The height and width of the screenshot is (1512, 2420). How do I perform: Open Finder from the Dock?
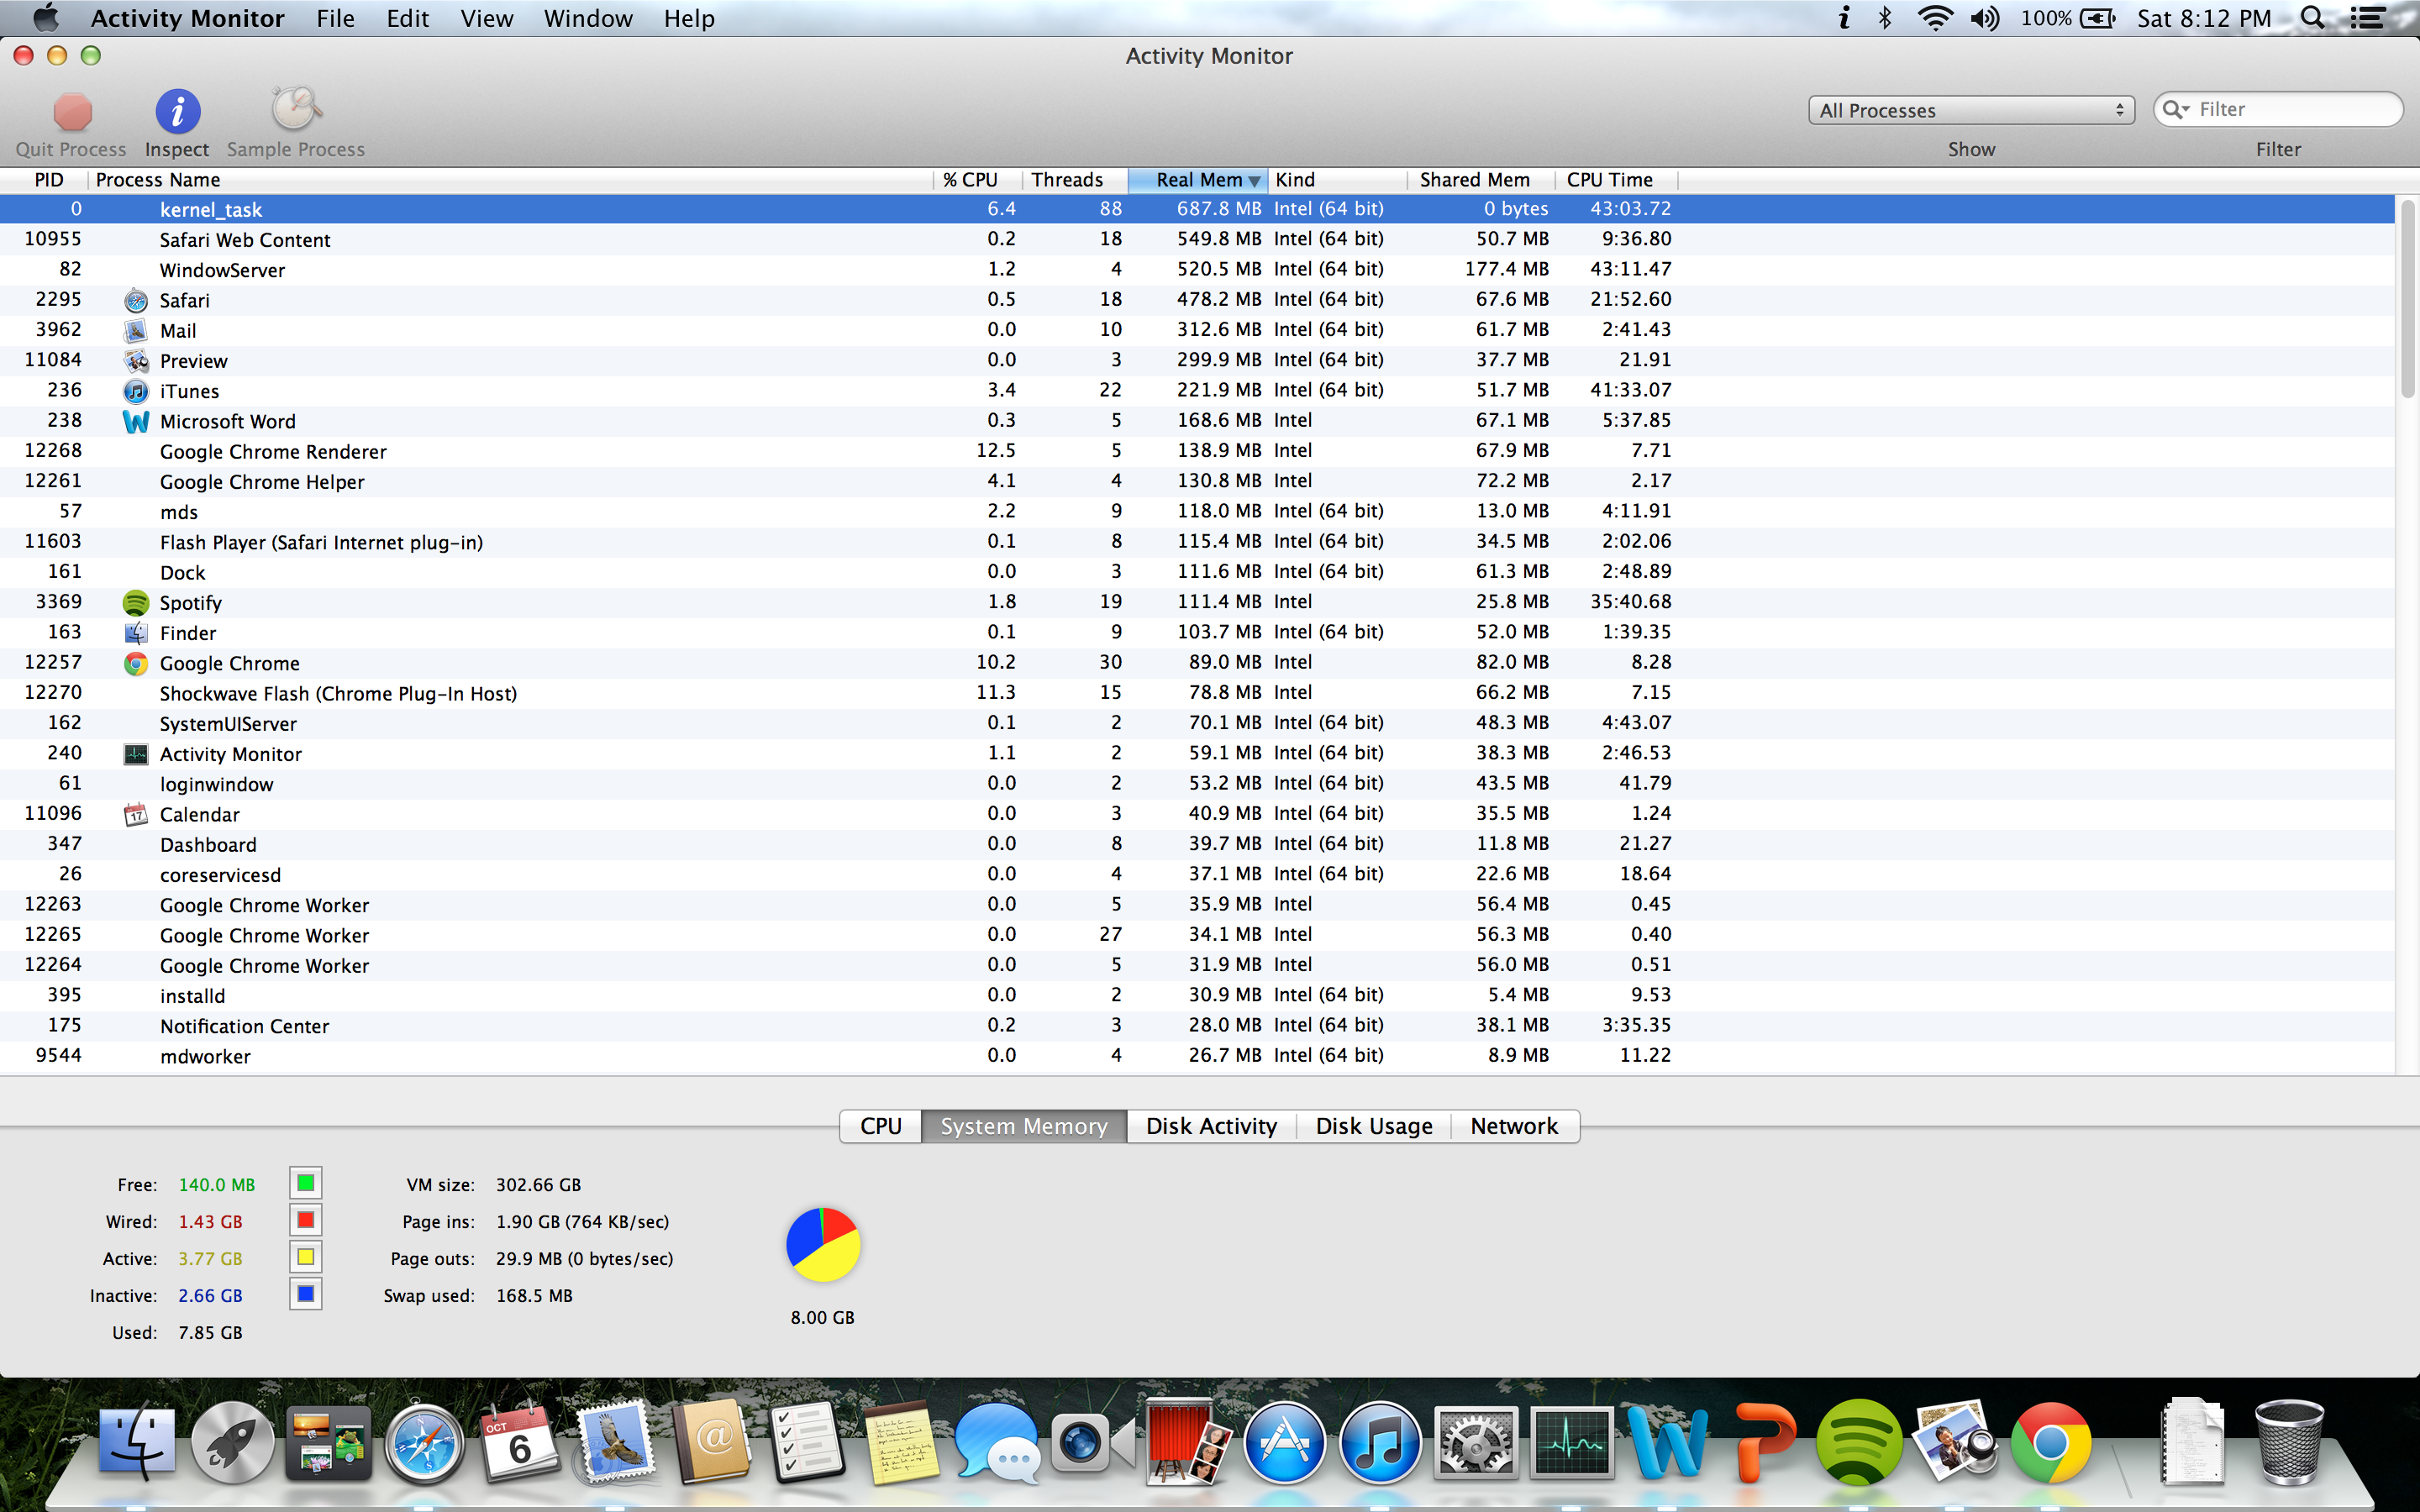(x=137, y=1442)
